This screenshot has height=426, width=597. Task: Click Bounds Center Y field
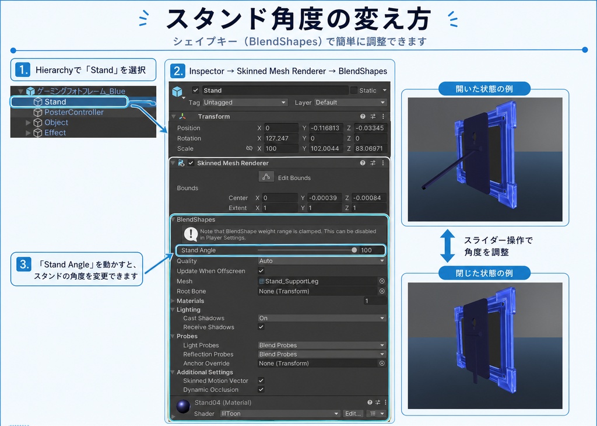pyautogui.click(x=324, y=198)
